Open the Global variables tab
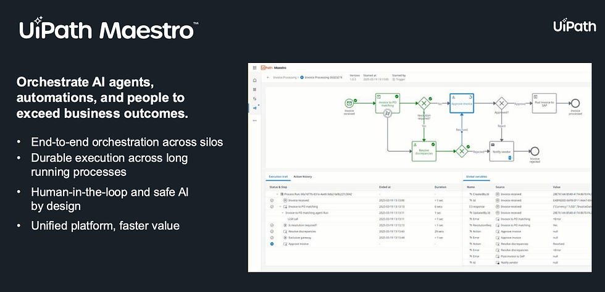Screen dimensions: 605x292 (476, 177)
